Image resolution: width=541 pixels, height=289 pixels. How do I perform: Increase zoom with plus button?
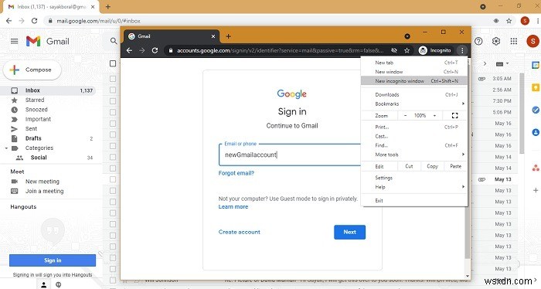coord(434,116)
